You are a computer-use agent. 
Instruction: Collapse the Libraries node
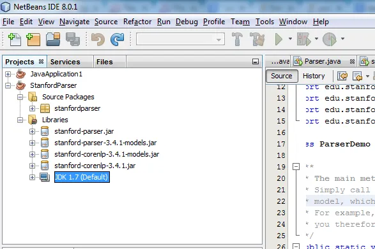click(20, 120)
